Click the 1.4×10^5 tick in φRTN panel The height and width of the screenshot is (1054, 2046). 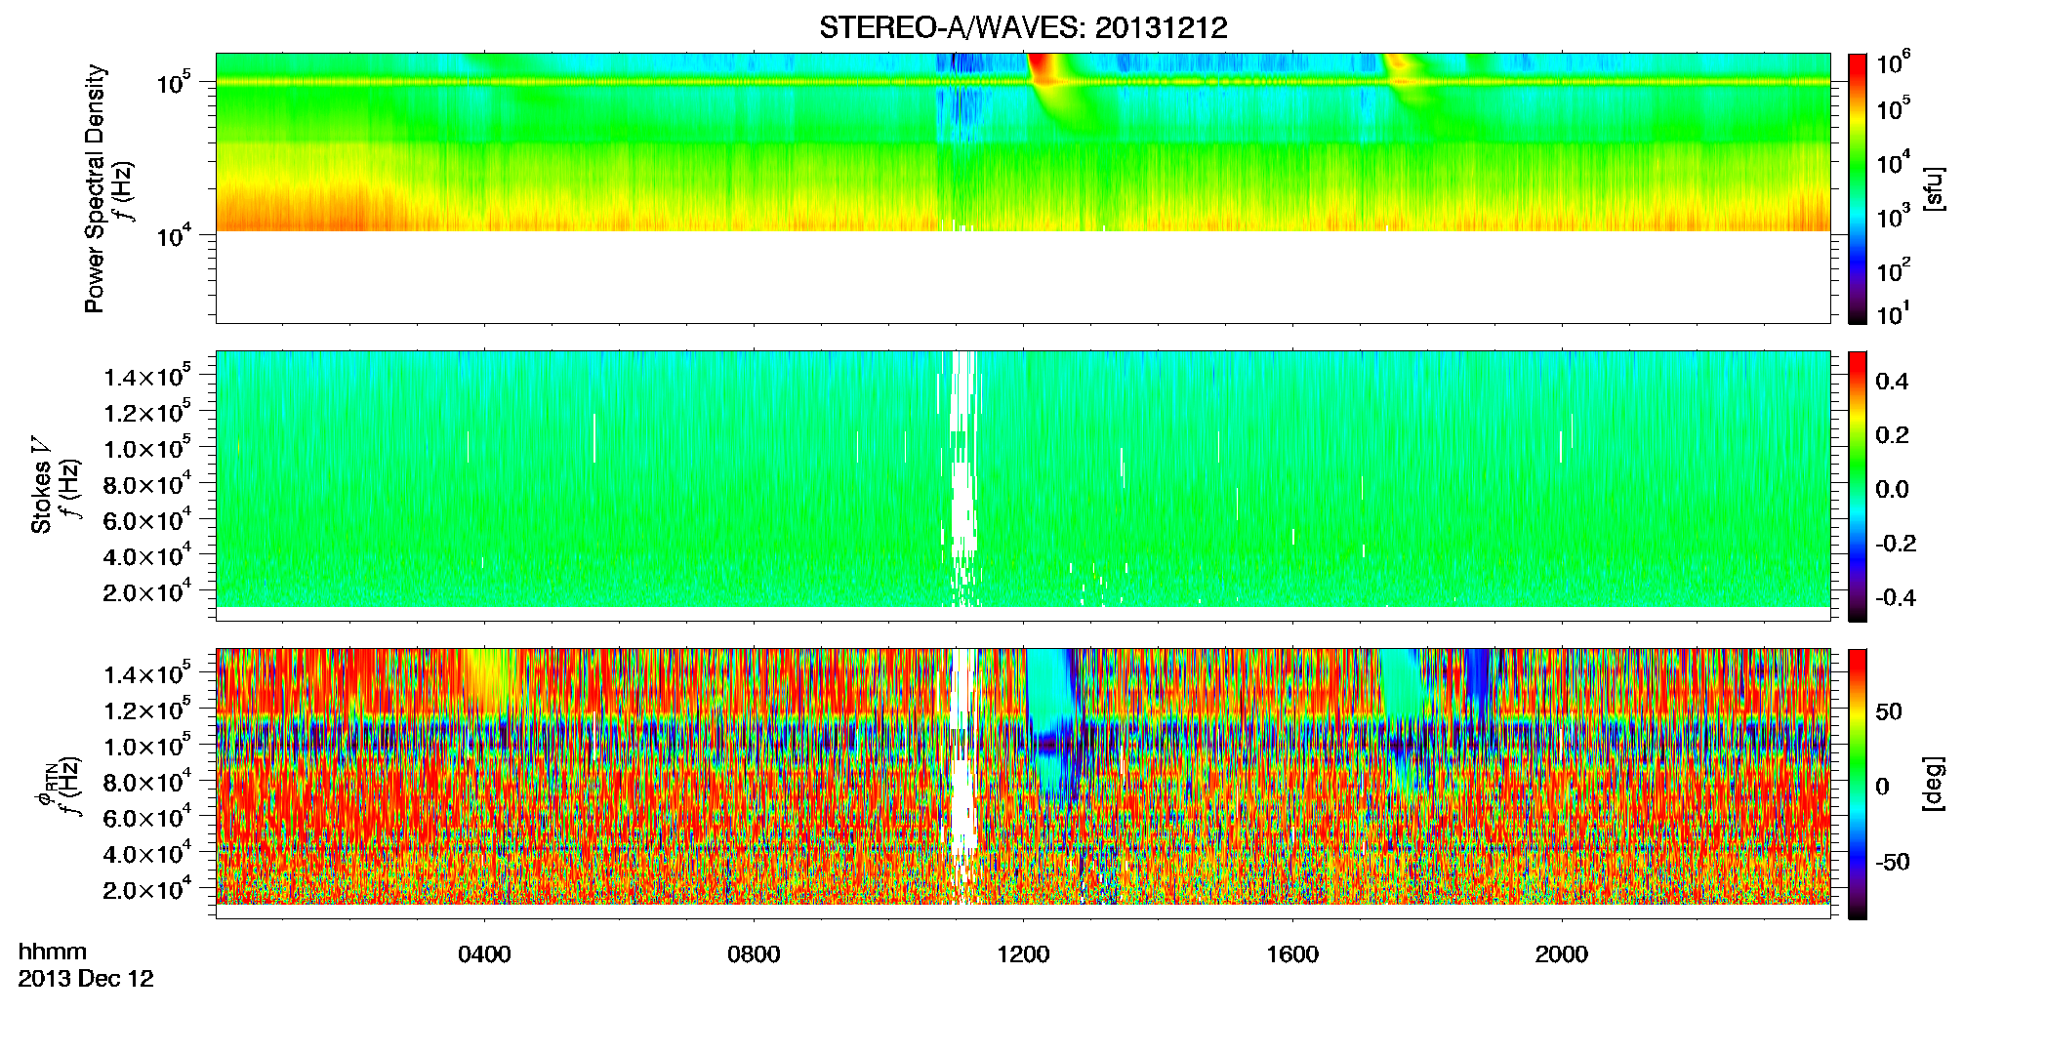(147, 673)
